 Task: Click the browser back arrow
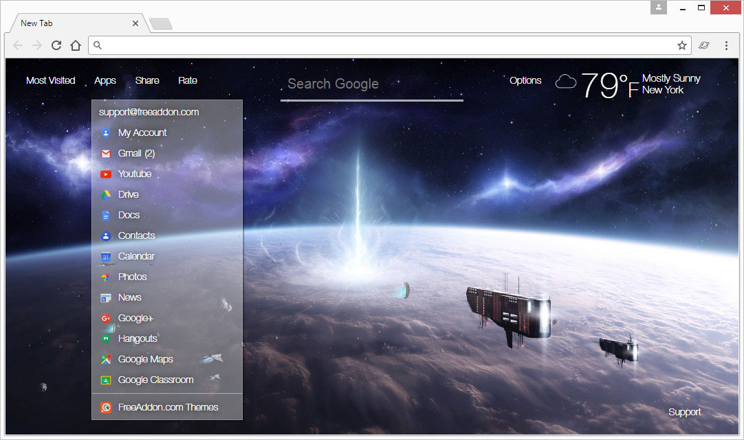18,45
